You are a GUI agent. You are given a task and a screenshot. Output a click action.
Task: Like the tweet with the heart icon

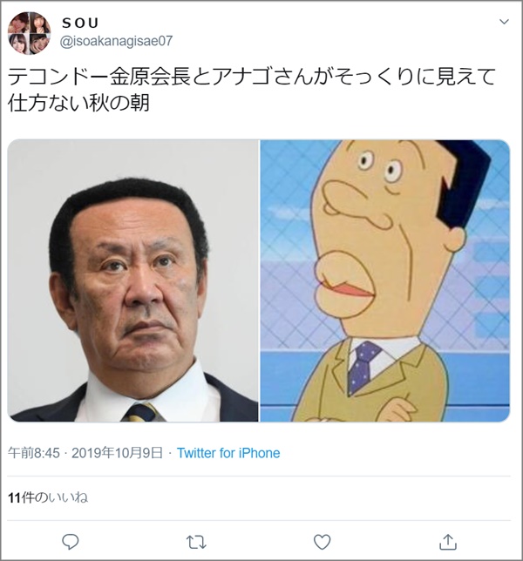(x=322, y=542)
